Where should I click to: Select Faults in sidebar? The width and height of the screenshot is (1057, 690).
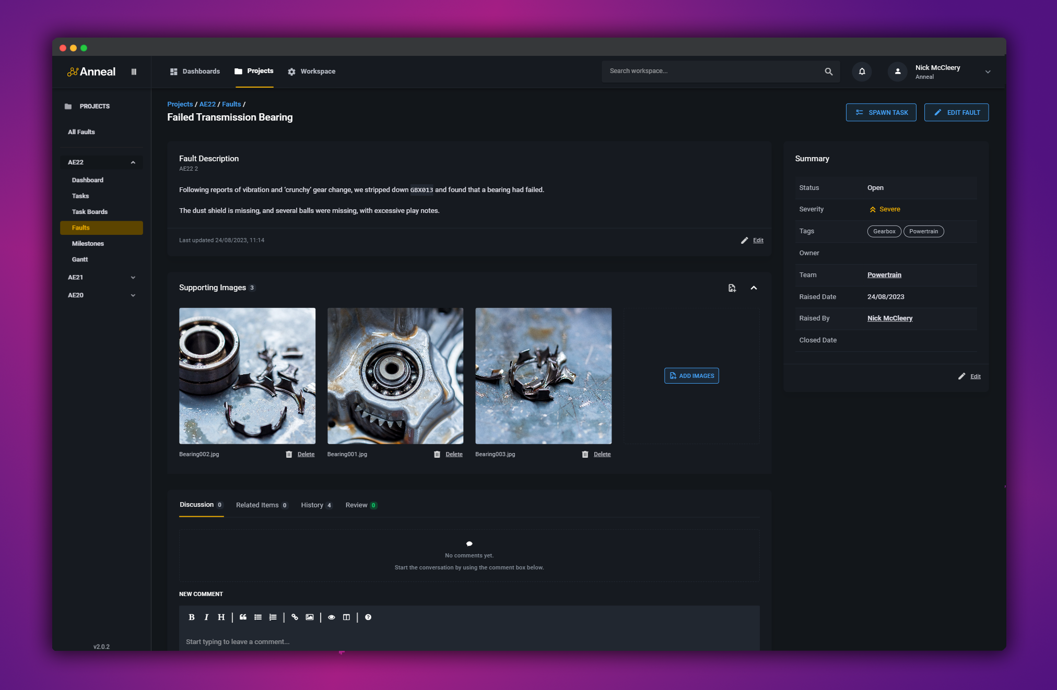tap(101, 228)
